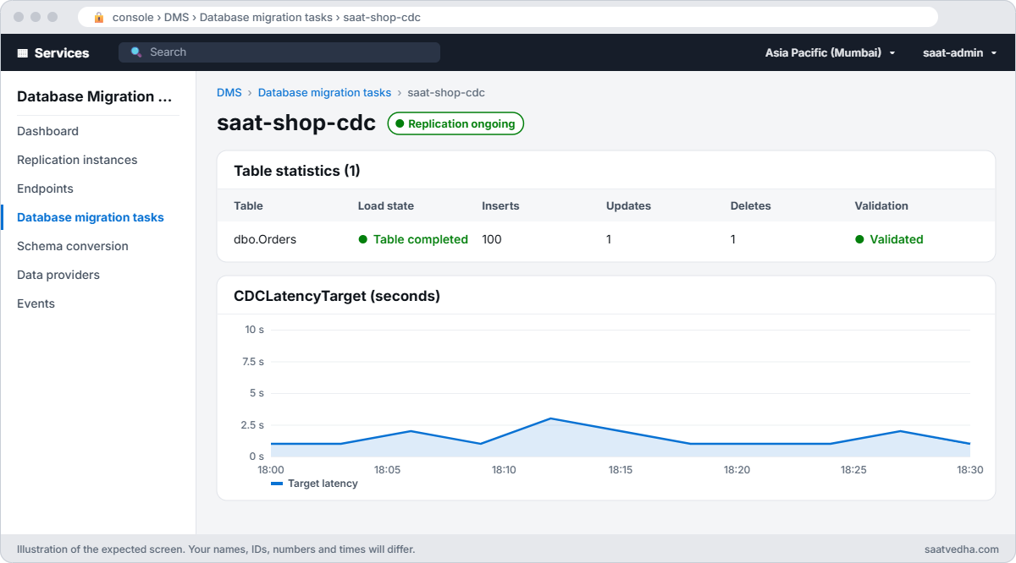1016x563 pixels.
Task: Click the 7.5 s y-axis label
Action: [x=252, y=362]
